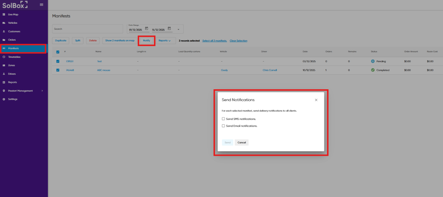Click the Vehicles truck icon in sidebar

pyautogui.click(x=4, y=23)
